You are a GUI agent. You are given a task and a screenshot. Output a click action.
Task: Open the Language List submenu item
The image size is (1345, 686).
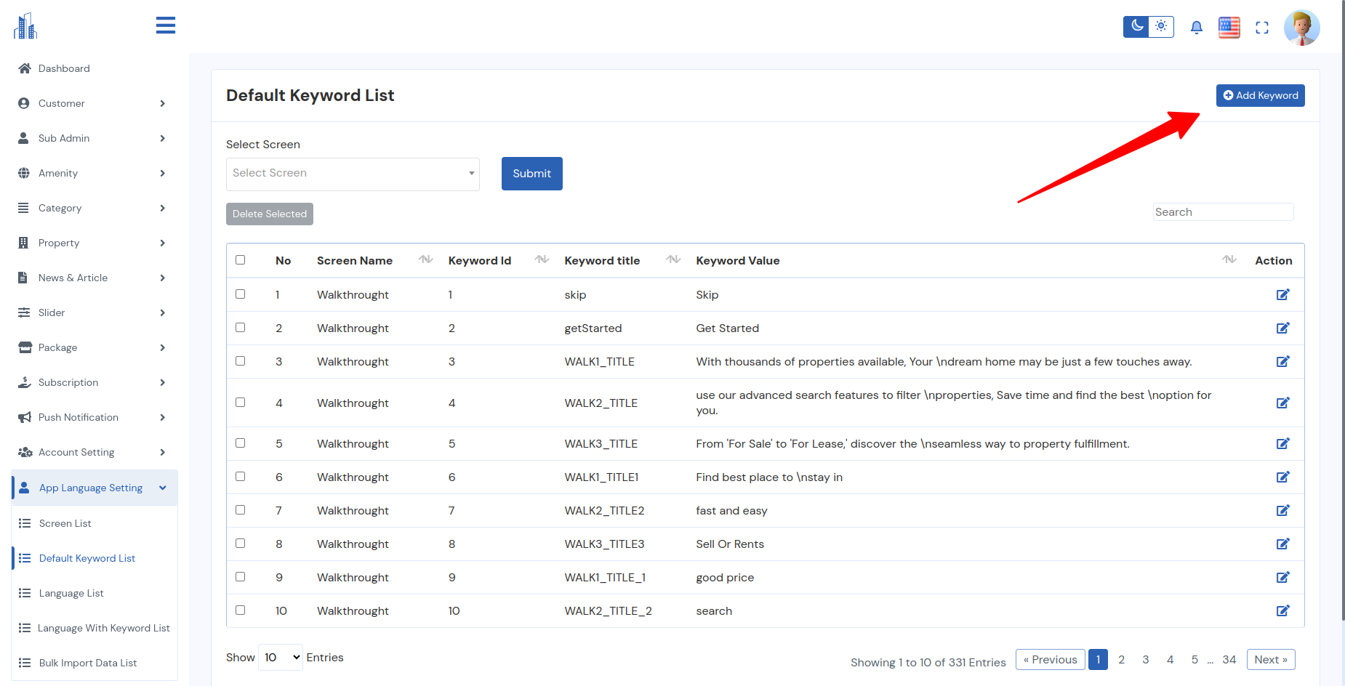click(95, 593)
